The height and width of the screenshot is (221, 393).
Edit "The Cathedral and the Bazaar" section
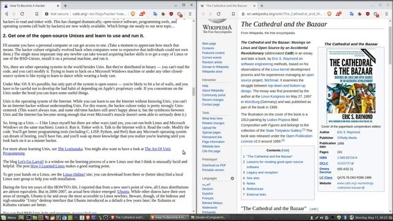[314, 209]
